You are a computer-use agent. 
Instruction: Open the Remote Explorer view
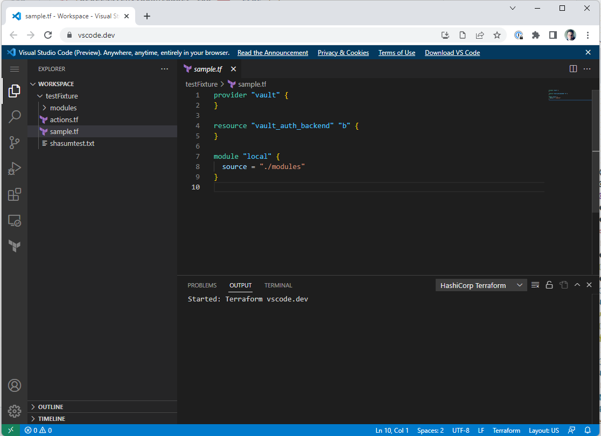(x=14, y=221)
